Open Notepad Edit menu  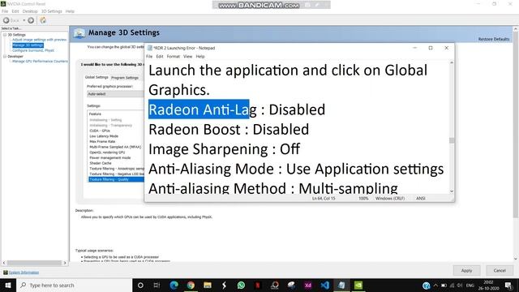point(160,57)
